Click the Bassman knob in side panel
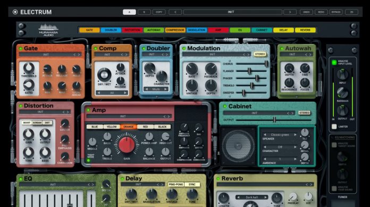The width and height of the screenshot is (370, 207). tap(342, 93)
